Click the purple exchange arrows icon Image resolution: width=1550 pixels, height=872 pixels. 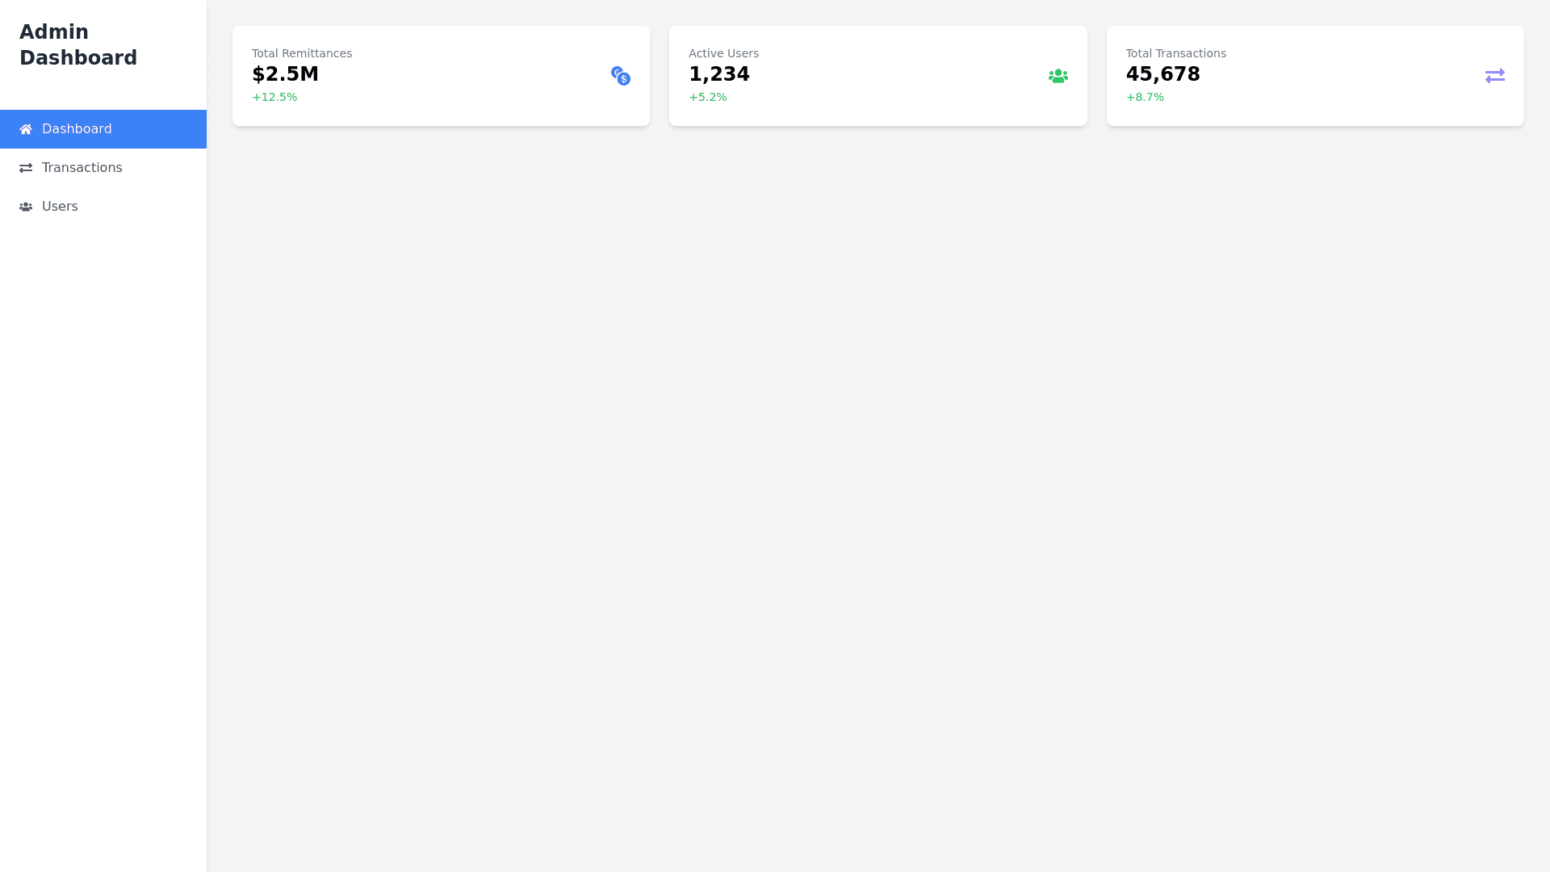tap(1494, 76)
